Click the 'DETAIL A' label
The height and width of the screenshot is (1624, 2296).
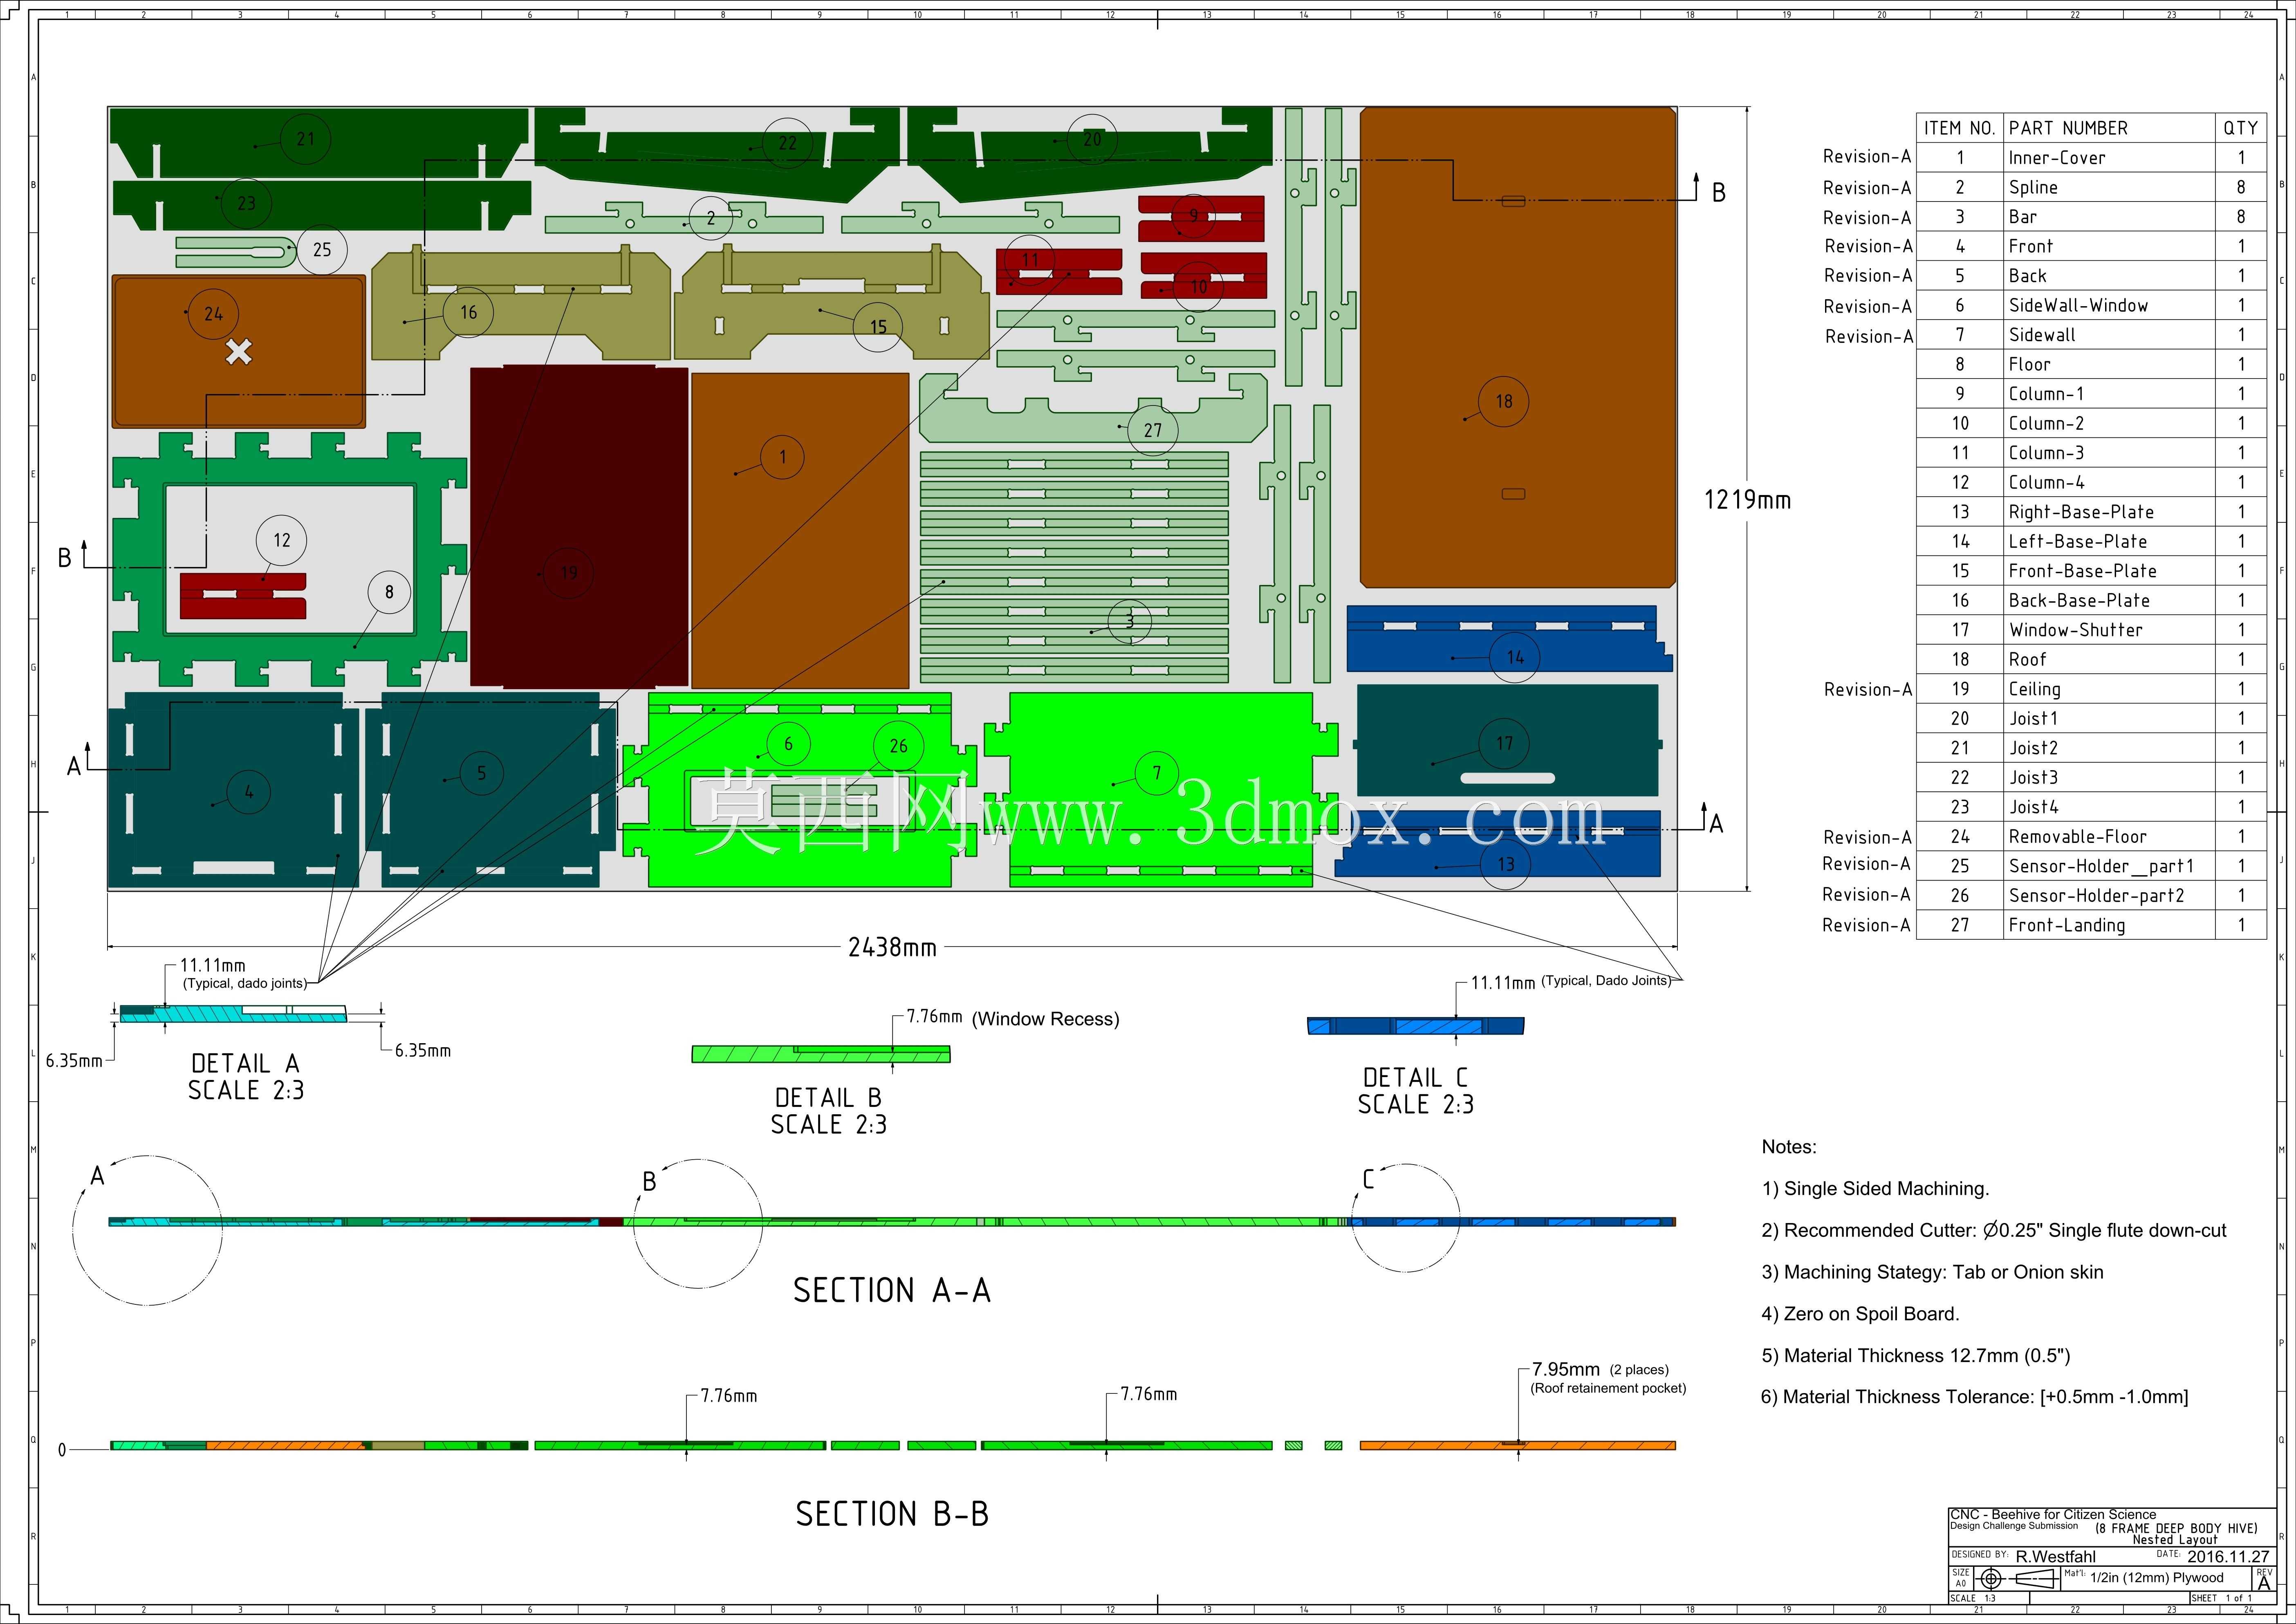pos(245,1063)
